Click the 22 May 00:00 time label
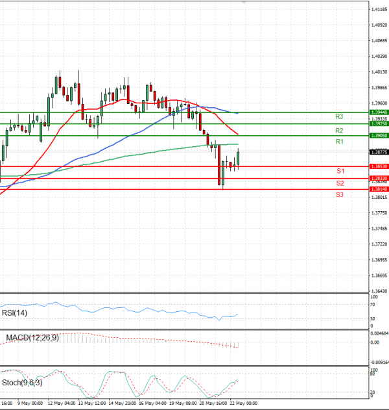Image resolution: width=389 pixels, height=410 pixels. [x=243, y=404]
